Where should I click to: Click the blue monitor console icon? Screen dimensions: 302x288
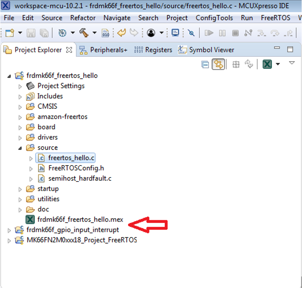pyautogui.click(x=175, y=33)
